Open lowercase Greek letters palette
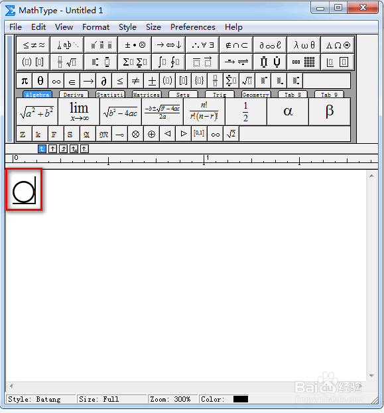The image size is (384, 413). click(304, 45)
